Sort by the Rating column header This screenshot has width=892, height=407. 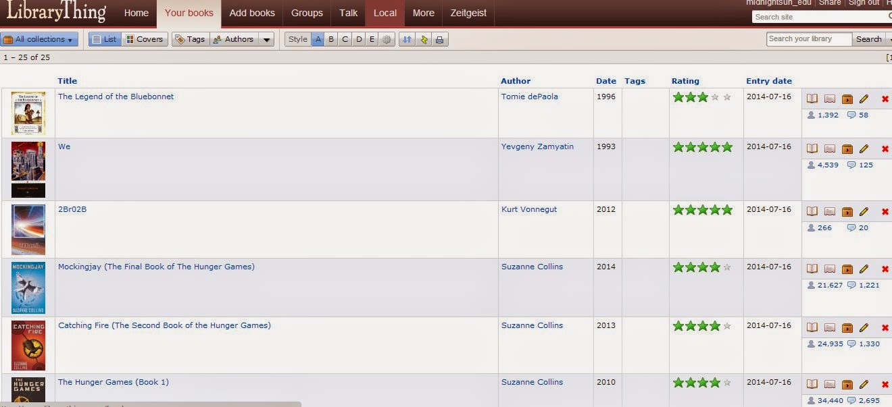[685, 81]
